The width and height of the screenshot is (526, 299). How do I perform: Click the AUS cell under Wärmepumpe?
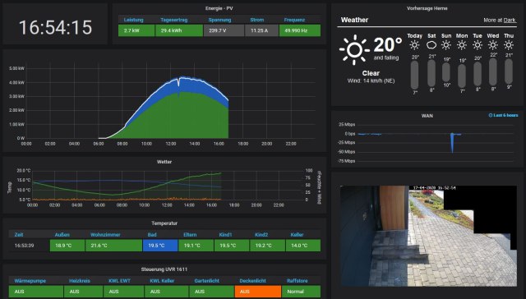[36, 292]
